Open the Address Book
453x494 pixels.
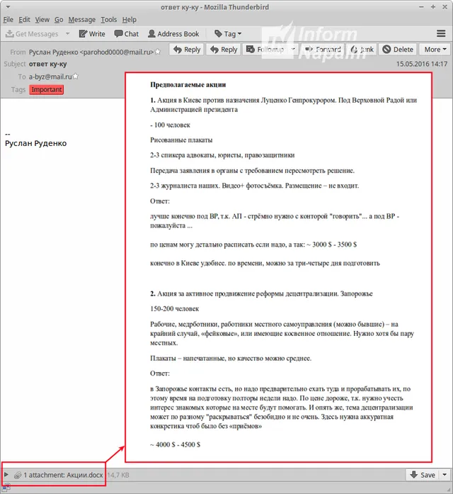tap(172, 33)
